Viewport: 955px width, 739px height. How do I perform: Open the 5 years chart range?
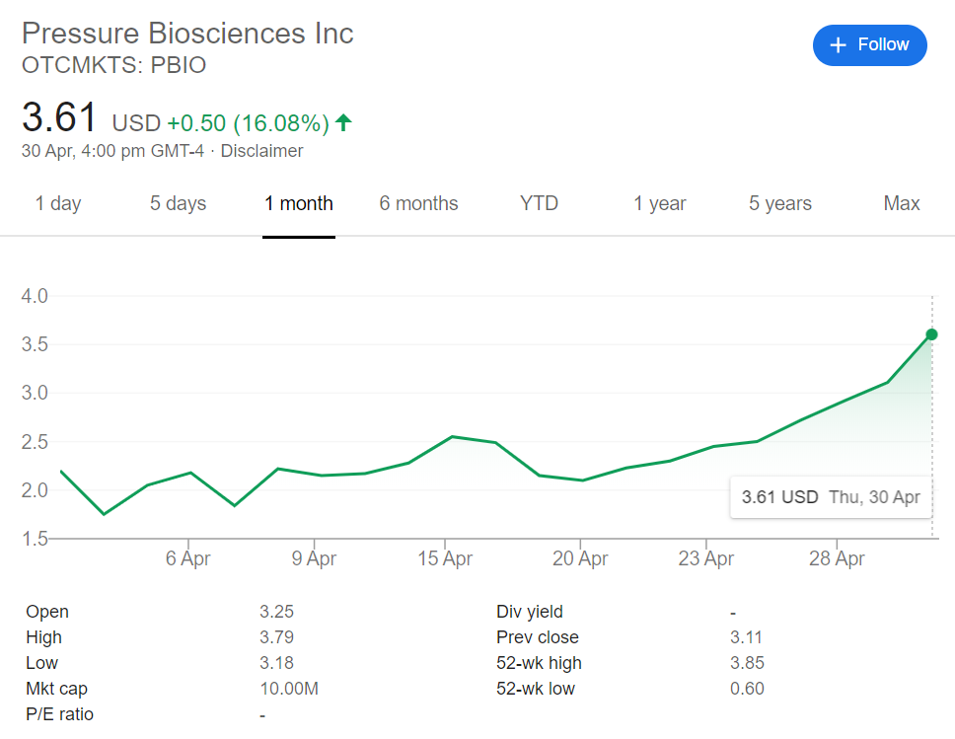click(779, 204)
